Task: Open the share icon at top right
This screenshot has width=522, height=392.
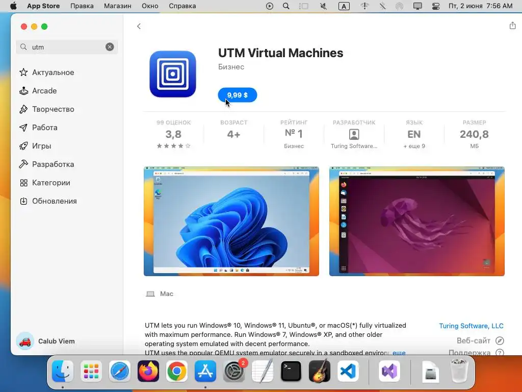Action: (x=512, y=26)
